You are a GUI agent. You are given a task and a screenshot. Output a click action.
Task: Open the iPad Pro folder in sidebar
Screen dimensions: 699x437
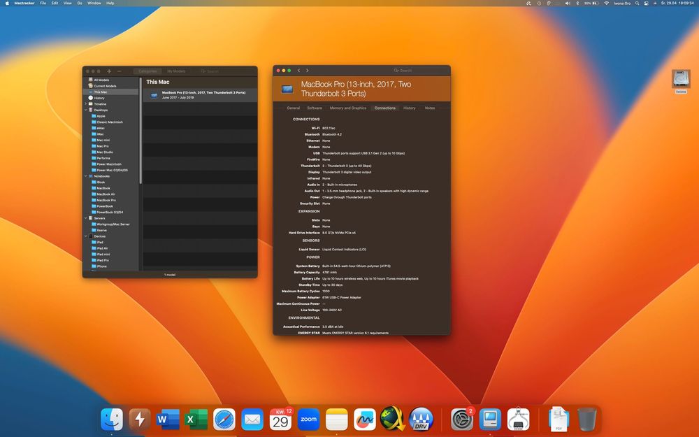coord(102,260)
